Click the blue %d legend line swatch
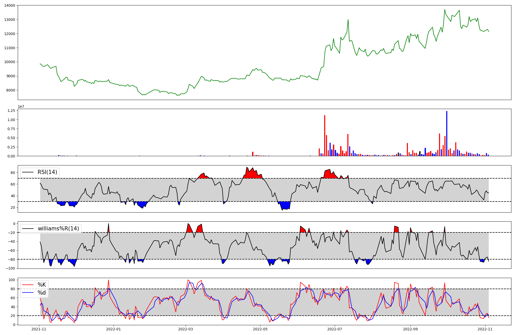 [28, 293]
